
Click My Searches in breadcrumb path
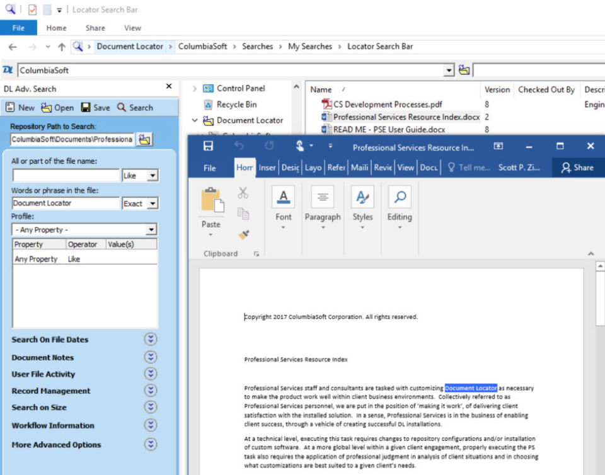coord(310,46)
